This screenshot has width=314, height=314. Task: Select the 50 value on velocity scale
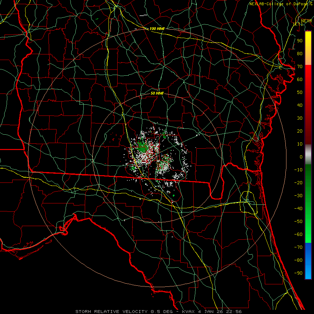[300, 92]
